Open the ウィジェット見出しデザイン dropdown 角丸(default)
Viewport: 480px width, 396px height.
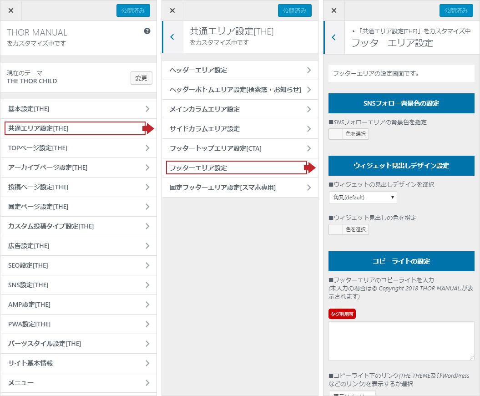pos(363,198)
